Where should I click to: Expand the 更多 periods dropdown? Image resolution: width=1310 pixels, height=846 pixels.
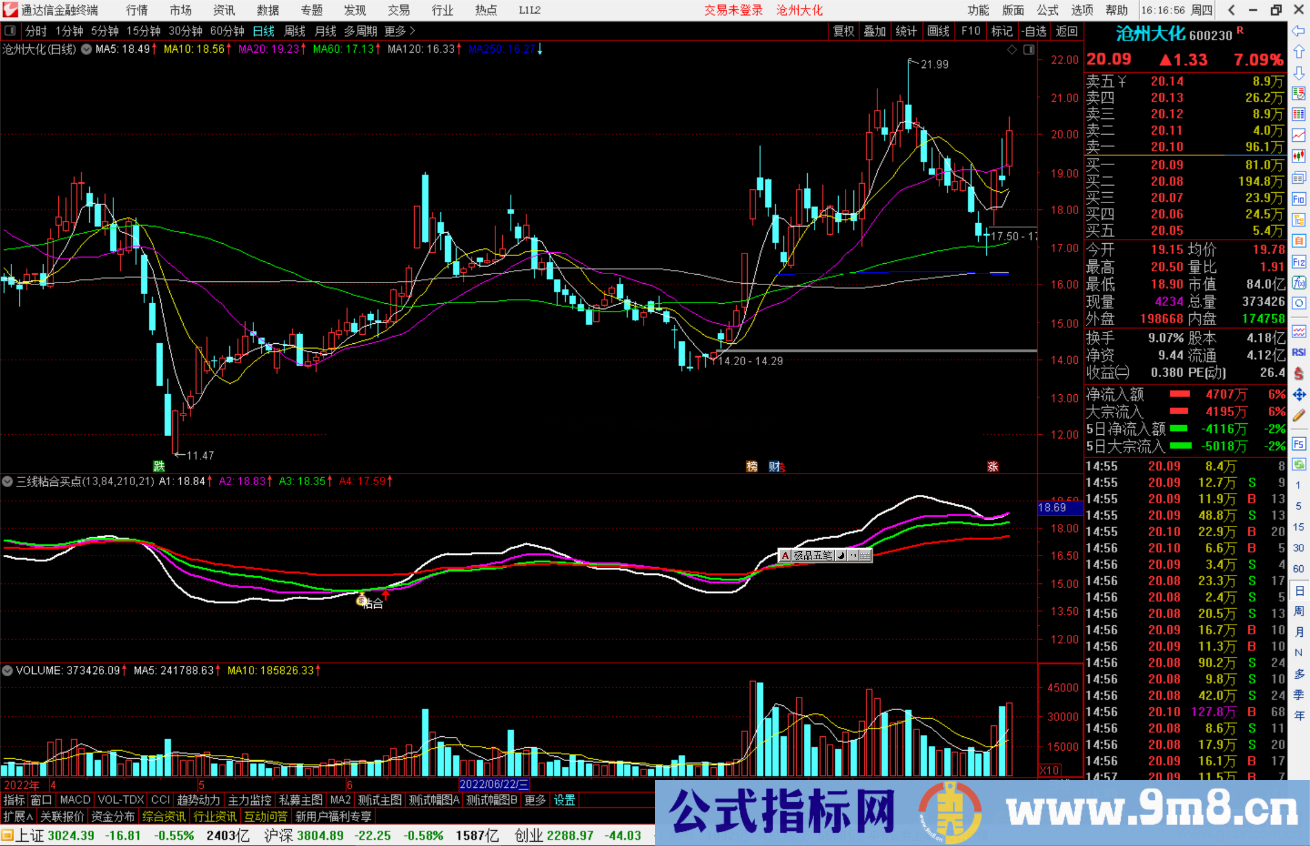tap(395, 31)
